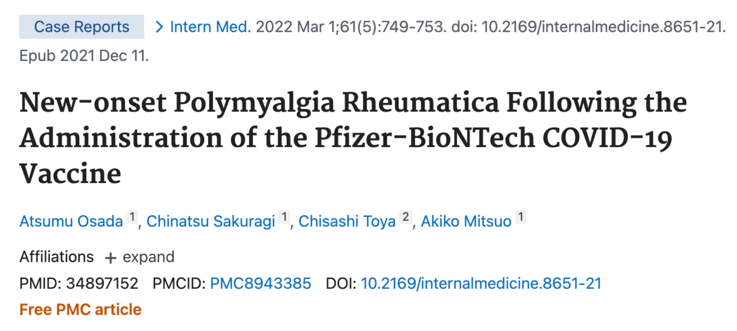
Task: Click affiliation superscript 1 after Atsumu Osada
Action: tap(132, 217)
